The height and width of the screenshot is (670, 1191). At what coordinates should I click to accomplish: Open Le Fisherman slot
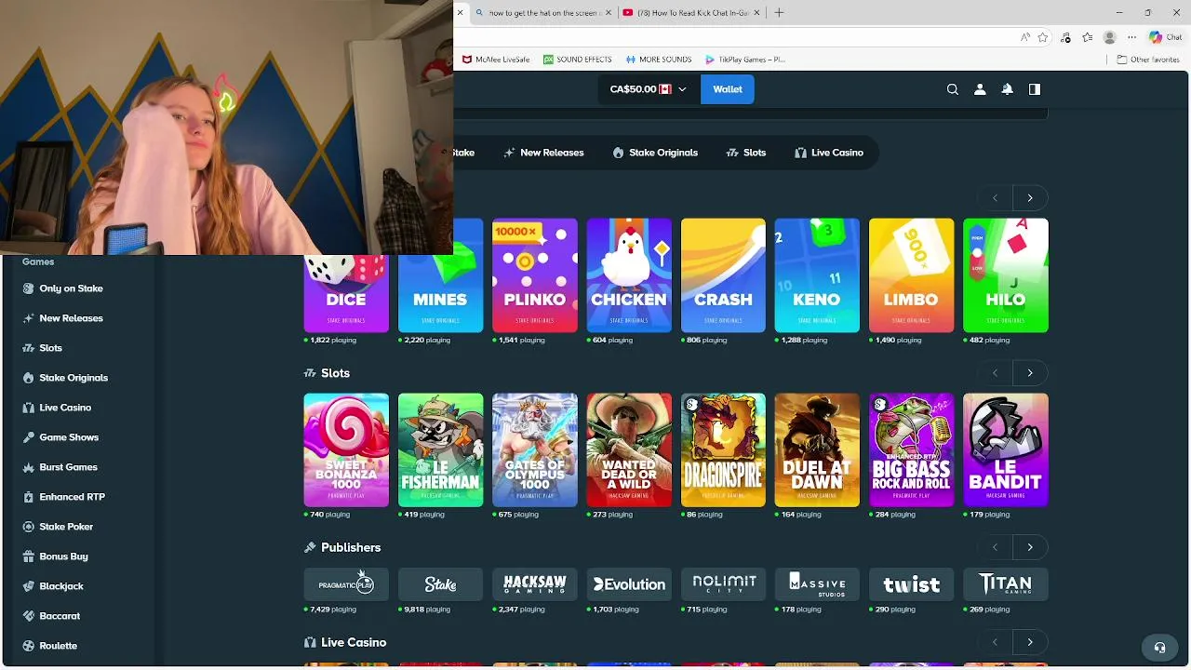(440, 450)
